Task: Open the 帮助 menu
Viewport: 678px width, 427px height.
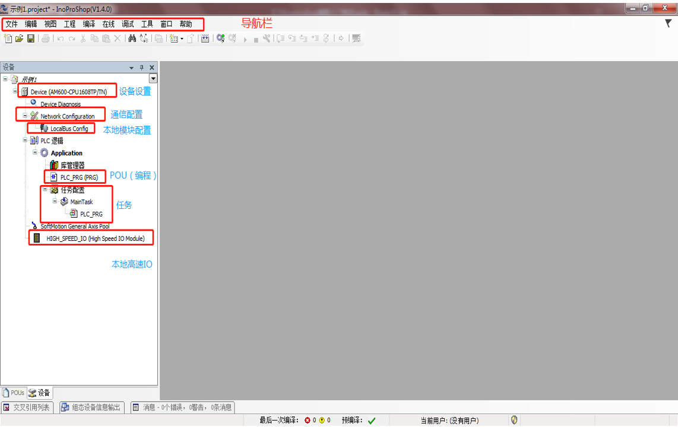Action: (x=186, y=24)
